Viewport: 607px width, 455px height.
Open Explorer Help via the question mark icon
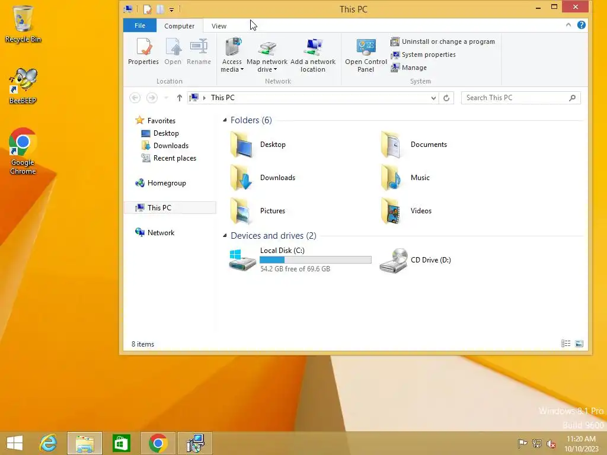pyautogui.click(x=581, y=25)
